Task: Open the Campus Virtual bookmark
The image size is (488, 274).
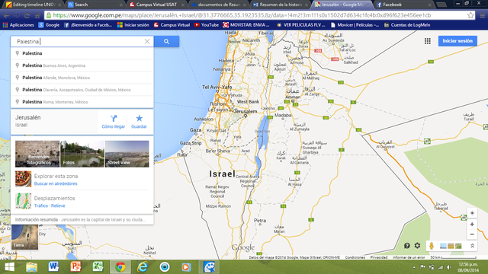Action: [x=172, y=25]
